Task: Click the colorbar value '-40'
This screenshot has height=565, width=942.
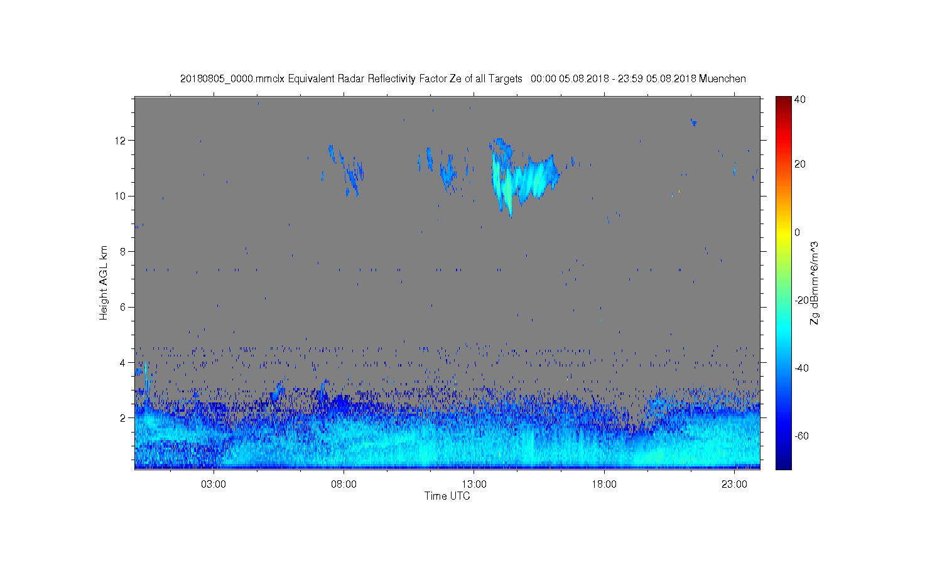Action: 801,368
